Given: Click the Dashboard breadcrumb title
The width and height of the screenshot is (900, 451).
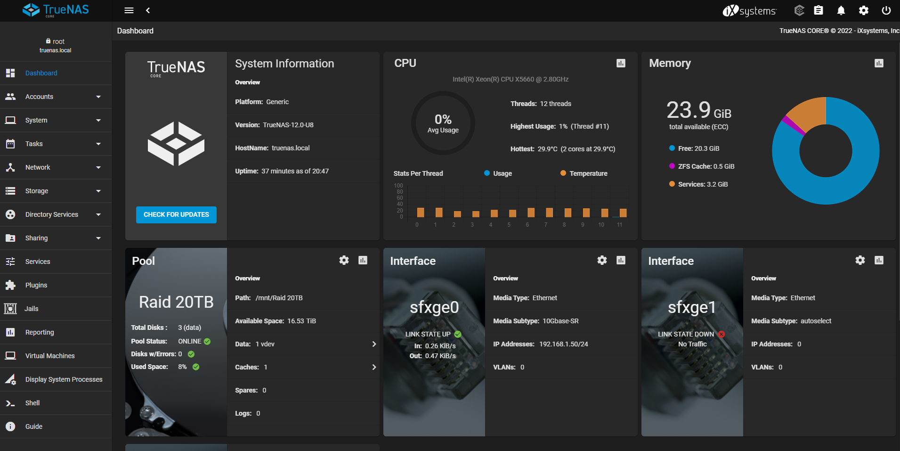Looking at the screenshot, I should (135, 31).
